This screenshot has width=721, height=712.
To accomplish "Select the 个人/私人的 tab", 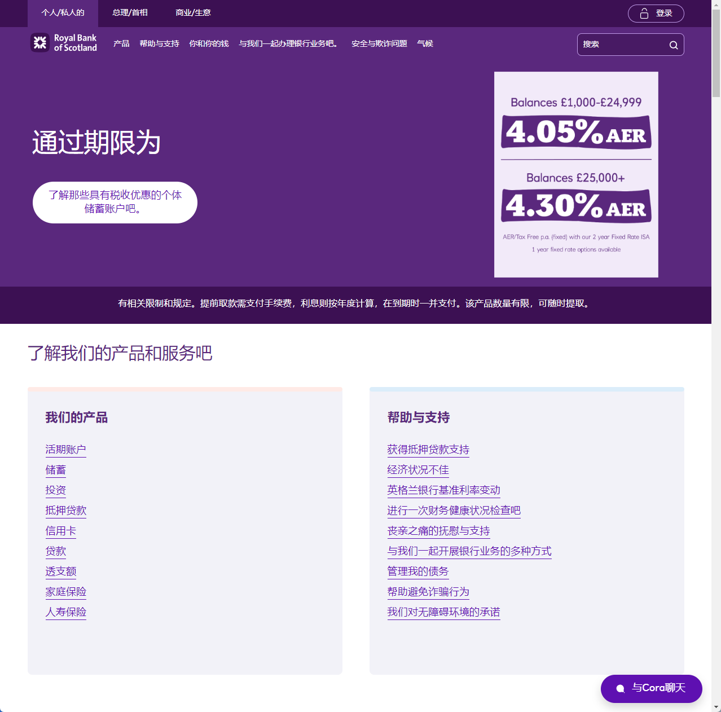I will click(x=63, y=12).
